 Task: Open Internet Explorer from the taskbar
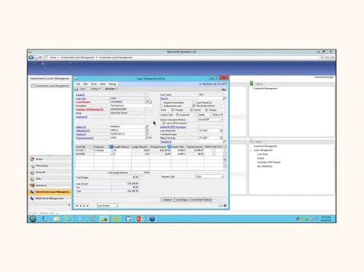coord(68,219)
